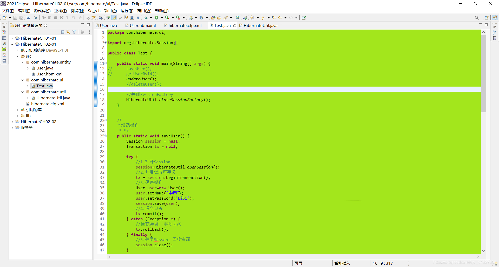499x267 pixels.
Task: Toggle fold marker on line 3 imports
Action: (106, 43)
